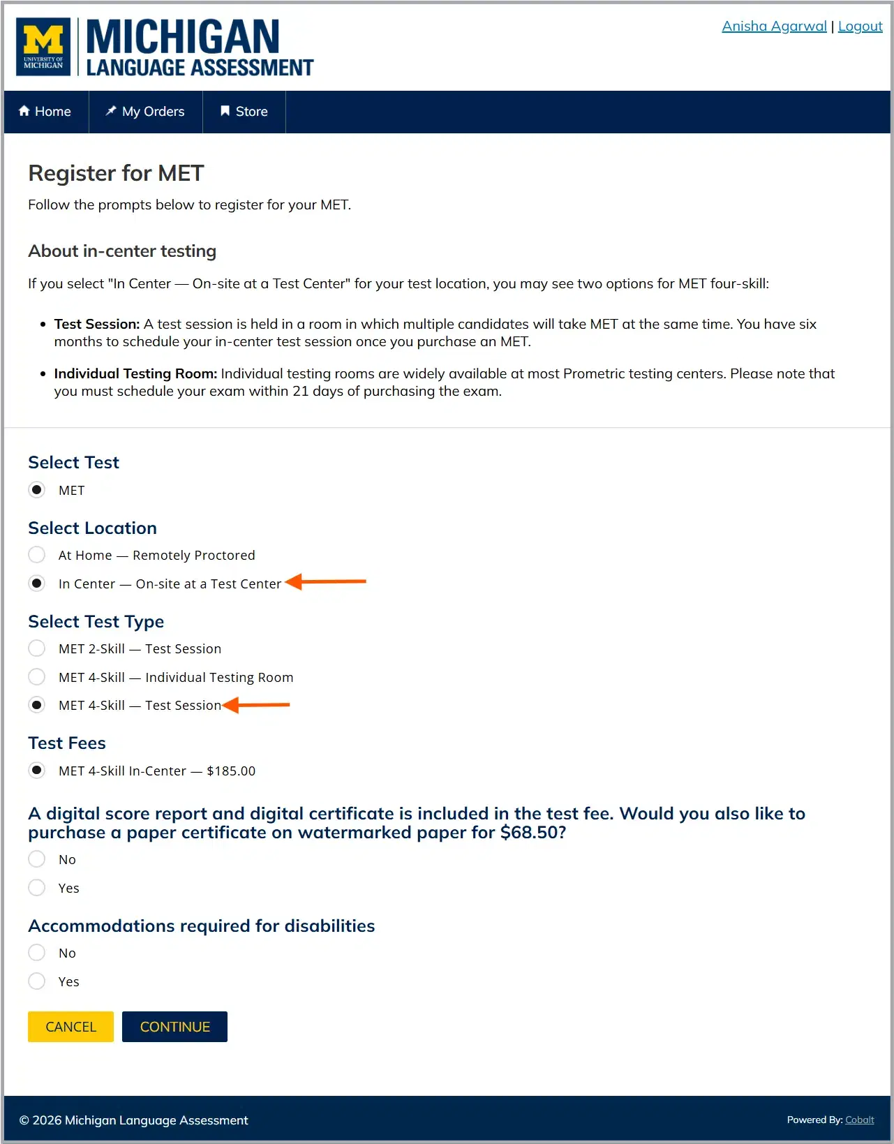Screen dimensions: 894x1144
Task: Select the MET 4-Skill In-Center fee option
Action: [36, 770]
